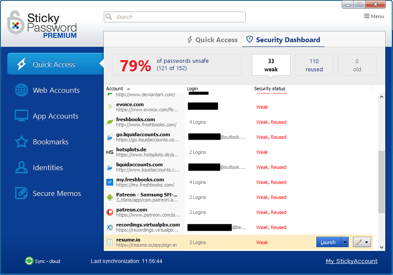Click inside the Search field

174,17
